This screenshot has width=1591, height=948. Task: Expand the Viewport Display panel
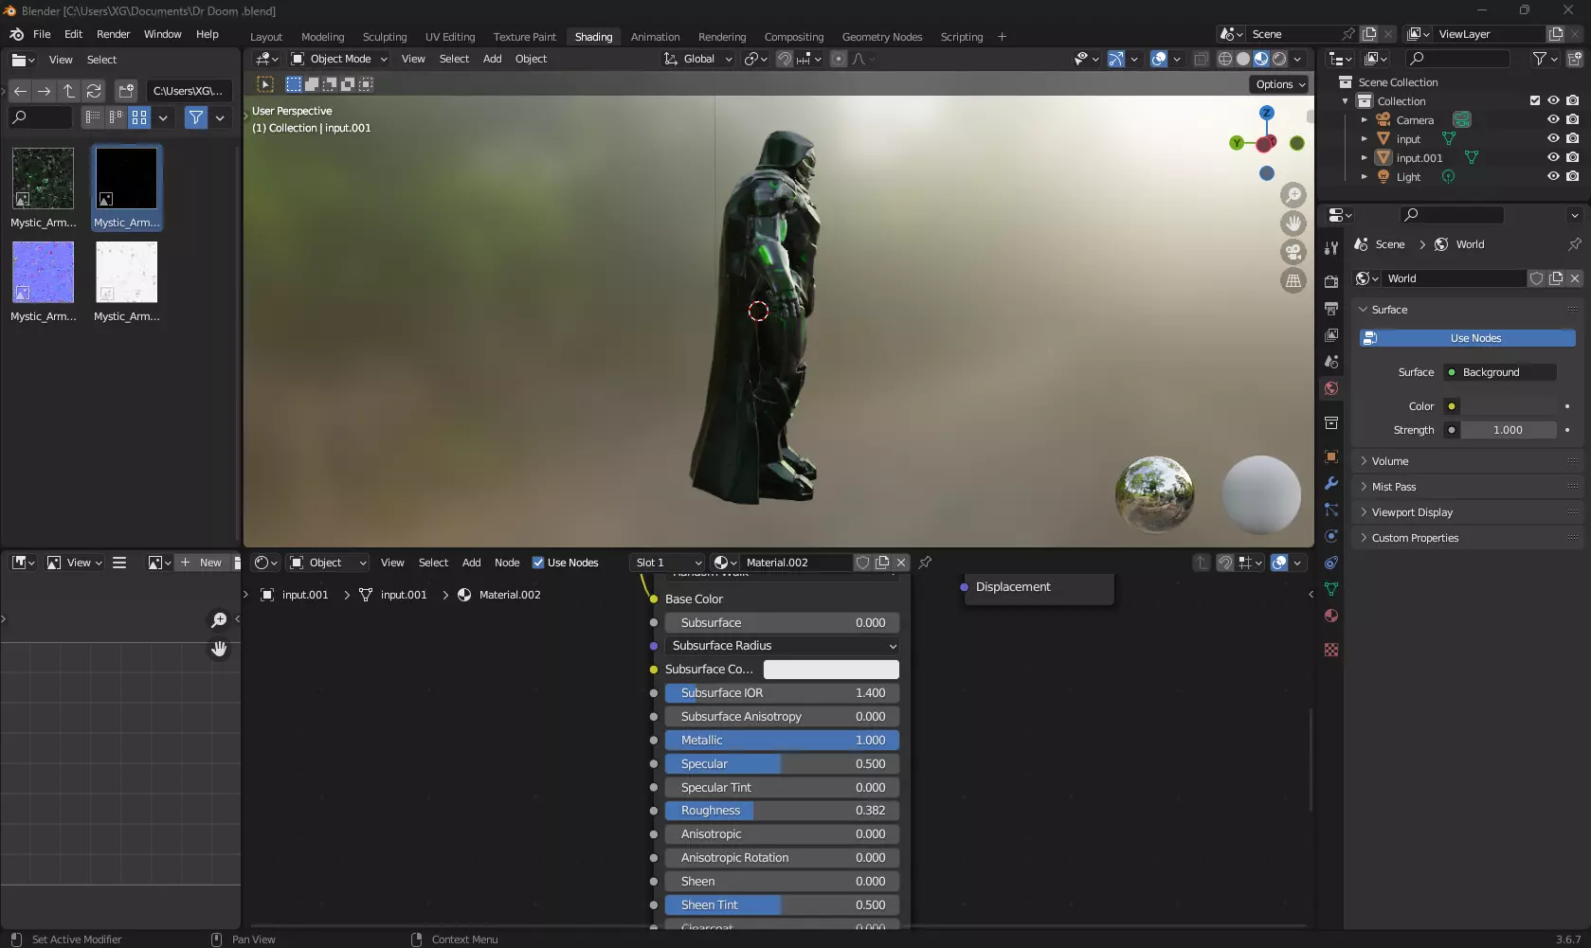click(1467, 512)
